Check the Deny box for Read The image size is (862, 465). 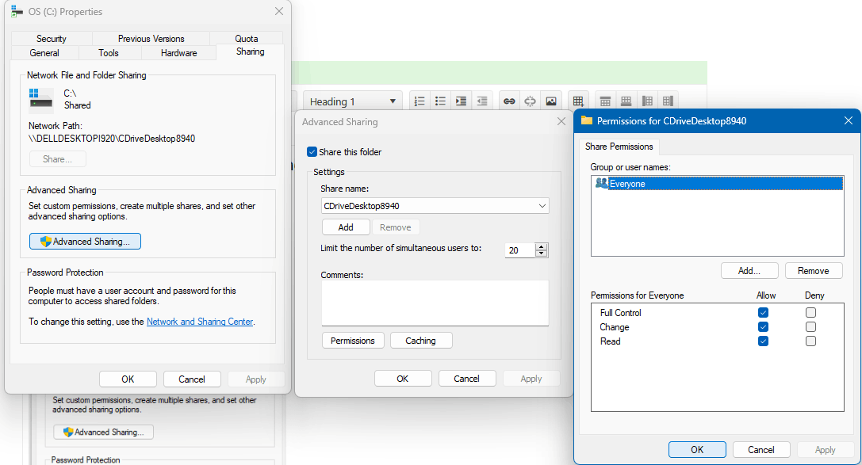click(x=810, y=341)
